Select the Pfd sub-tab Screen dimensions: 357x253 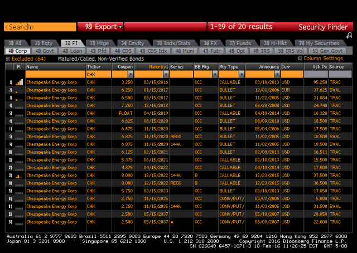click(x=98, y=51)
